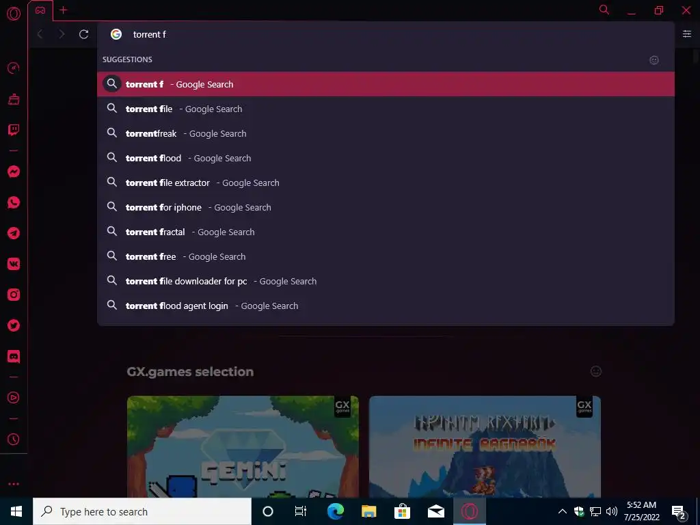Select 'torrent file extractor' suggestion
The height and width of the screenshot is (525, 700).
tap(386, 183)
